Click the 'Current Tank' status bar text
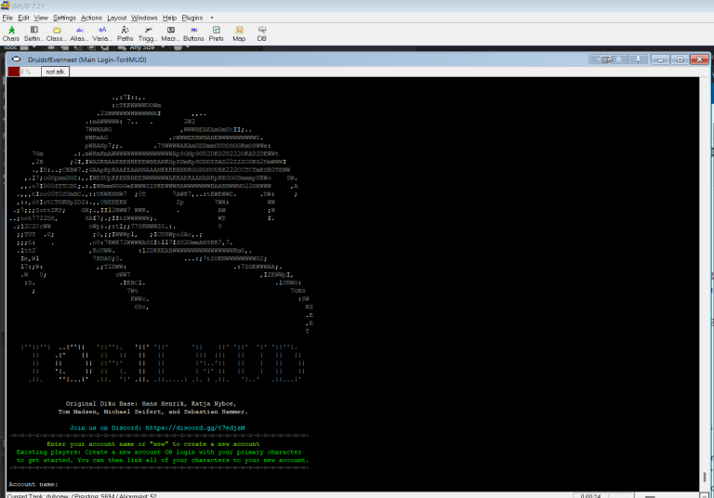Viewport: 714px width, 498px height. (x=82, y=496)
